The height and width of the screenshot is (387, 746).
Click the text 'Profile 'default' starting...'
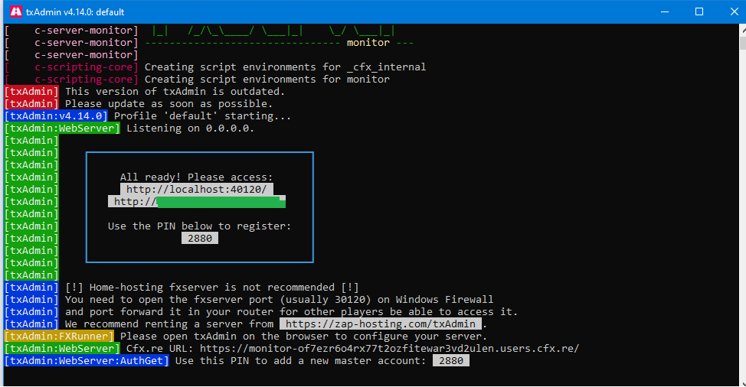click(x=202, y=115)
